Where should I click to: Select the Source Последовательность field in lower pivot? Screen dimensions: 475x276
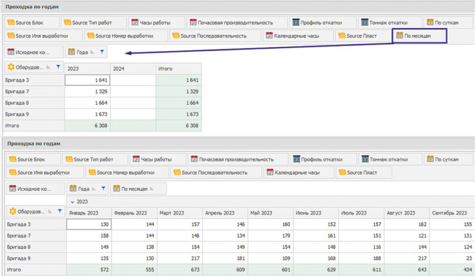tap(216, 173)
